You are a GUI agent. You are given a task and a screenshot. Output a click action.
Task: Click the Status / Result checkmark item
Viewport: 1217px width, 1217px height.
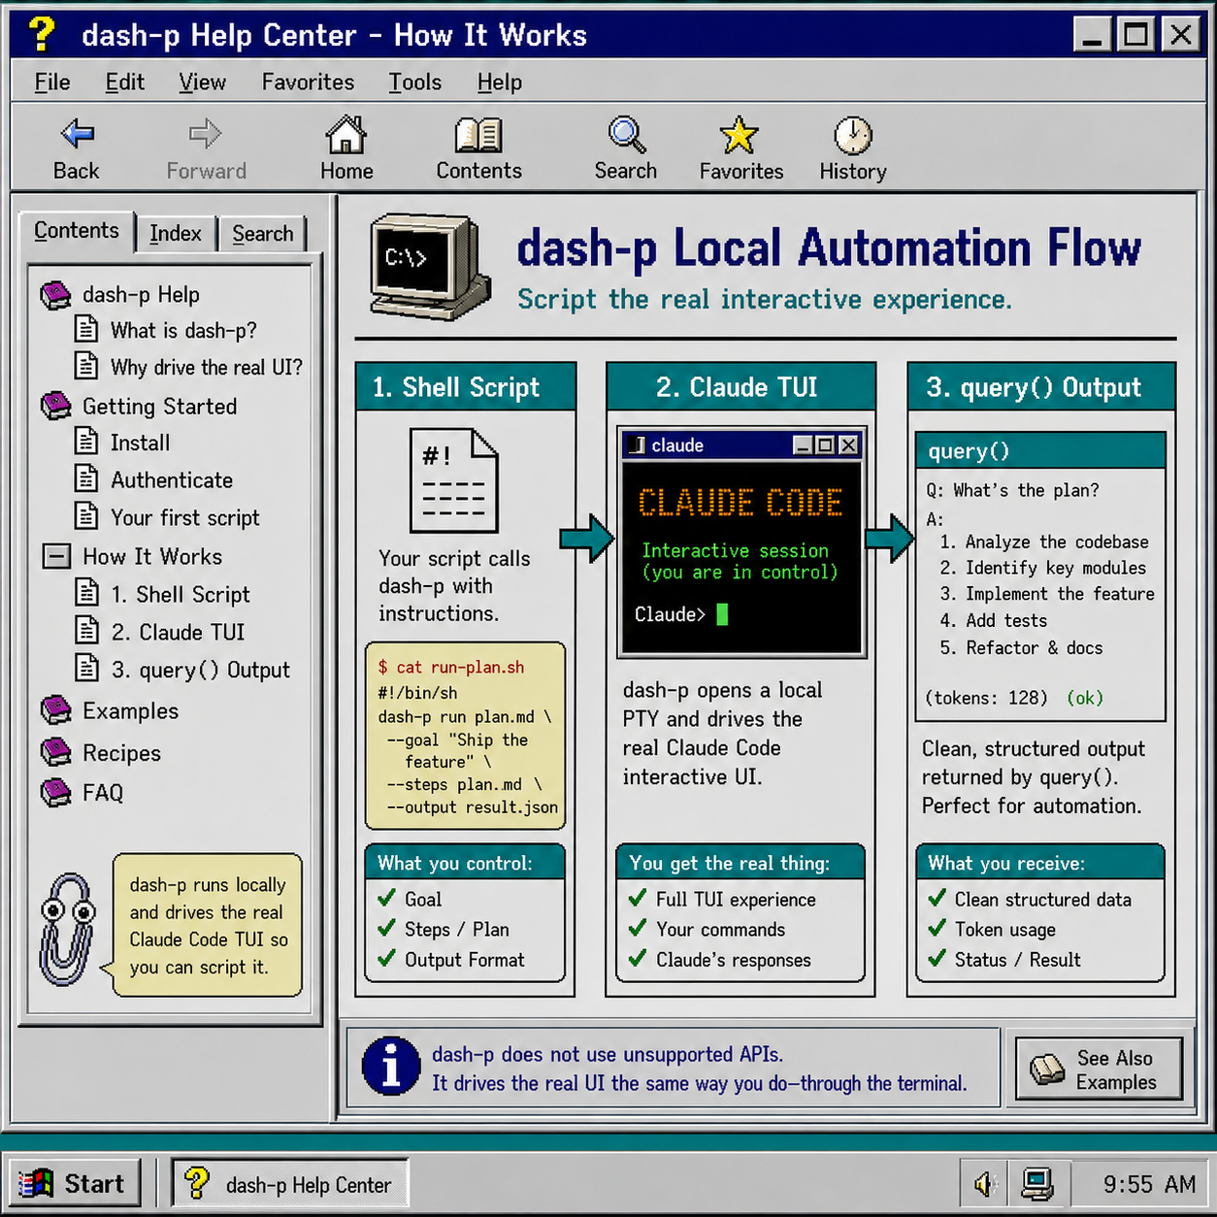click(x=1004, y=959)
